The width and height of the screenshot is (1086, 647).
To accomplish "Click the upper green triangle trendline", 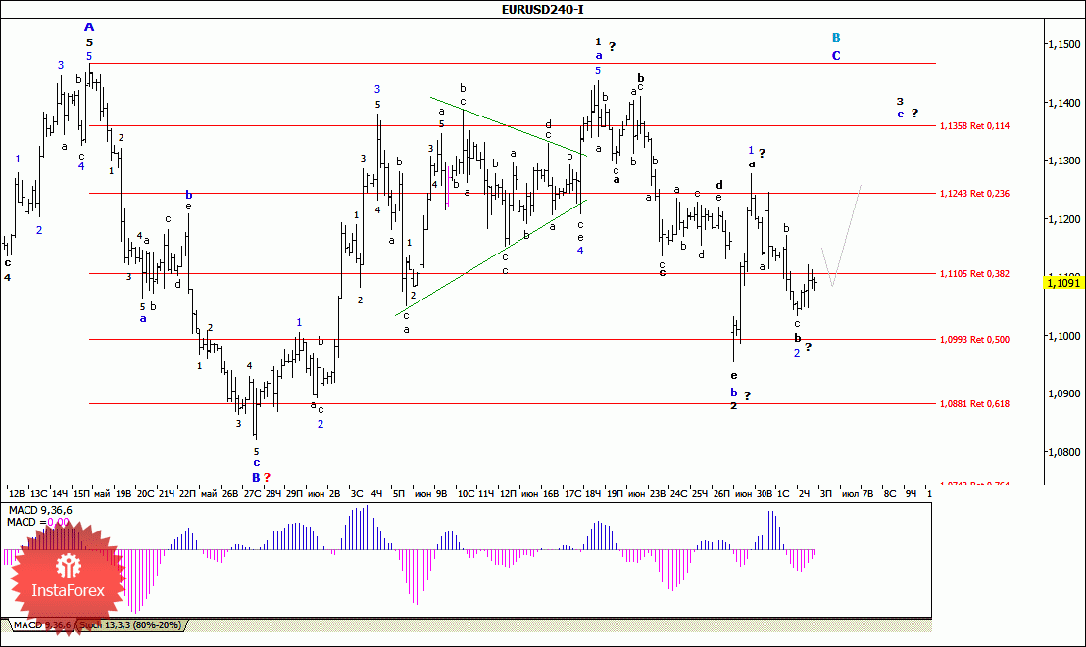I will (508, 125).
